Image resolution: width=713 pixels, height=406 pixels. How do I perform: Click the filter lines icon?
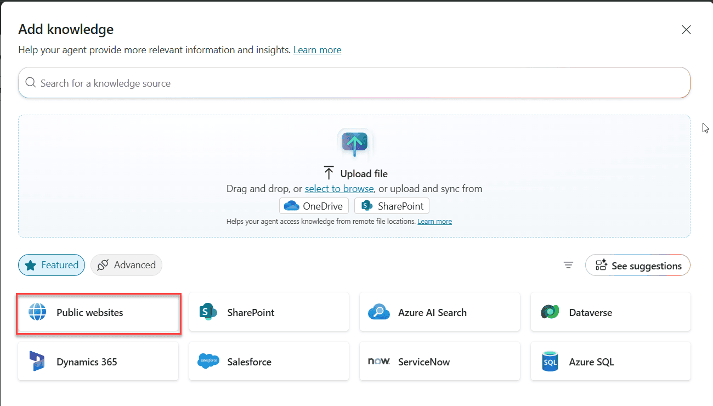click(568, 265)
